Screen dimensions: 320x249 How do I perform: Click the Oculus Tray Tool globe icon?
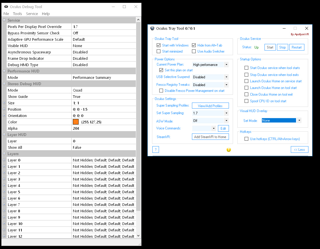pos(152,28)
